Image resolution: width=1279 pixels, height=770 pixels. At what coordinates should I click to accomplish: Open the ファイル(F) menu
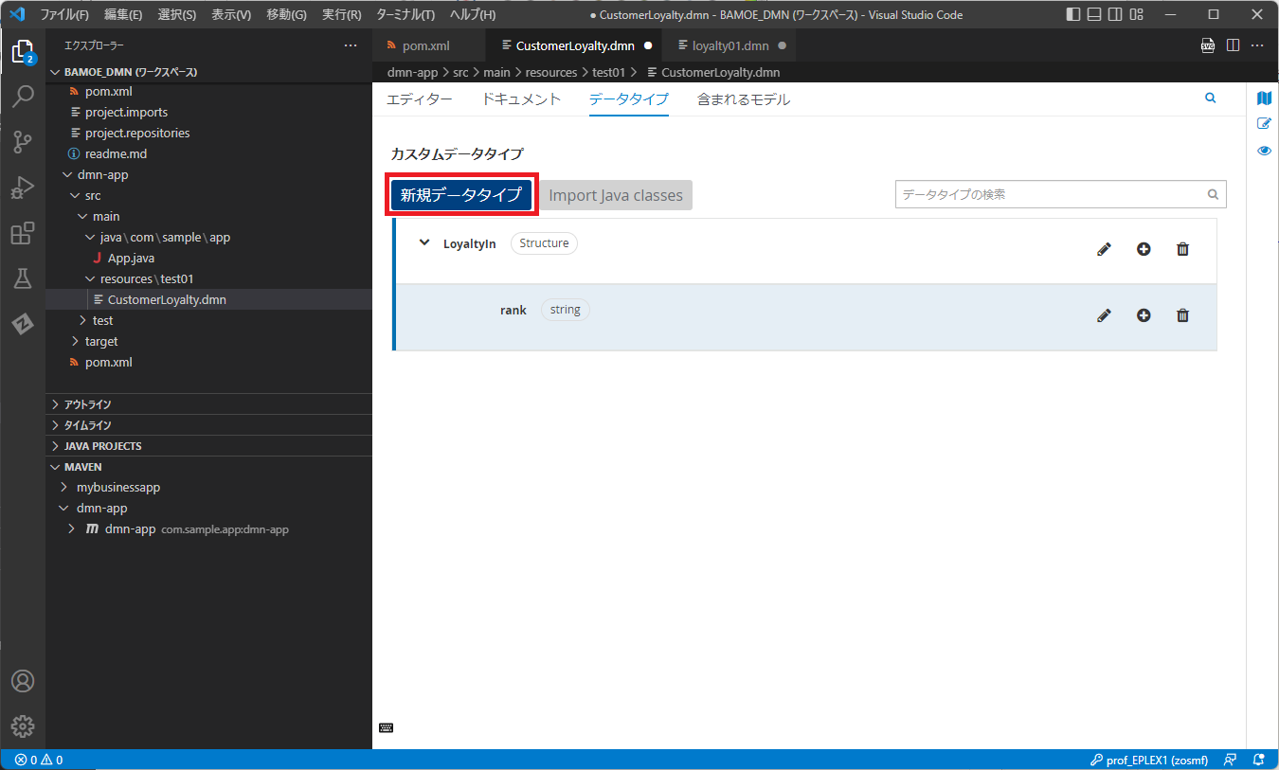64,14
